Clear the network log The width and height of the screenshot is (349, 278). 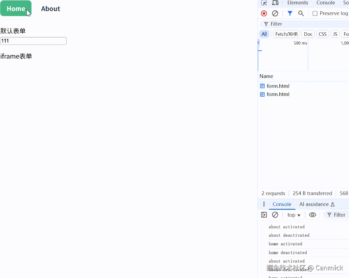click(x=275, y=14)
